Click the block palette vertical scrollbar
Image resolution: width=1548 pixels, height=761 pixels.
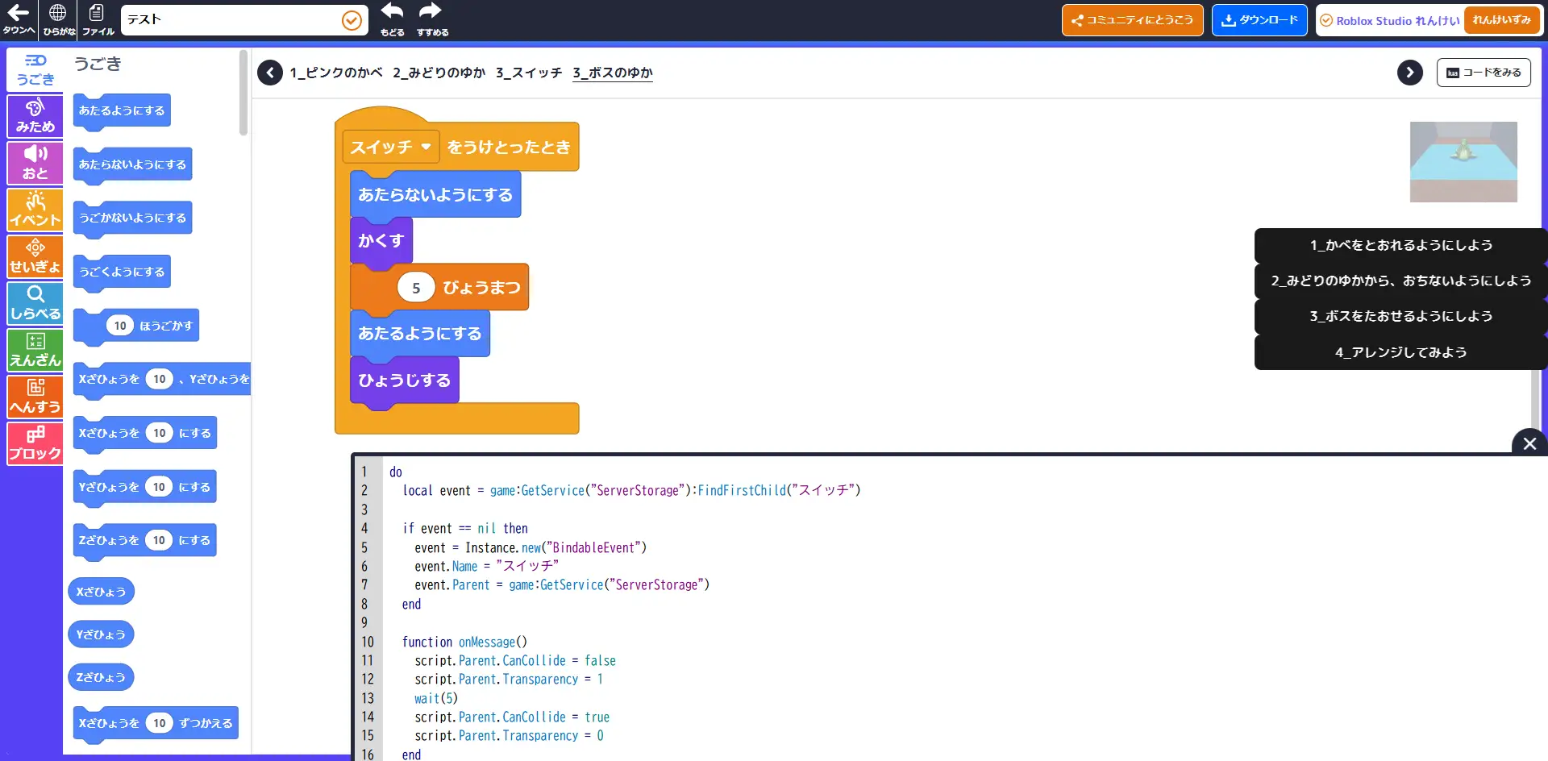pos(243,93)
